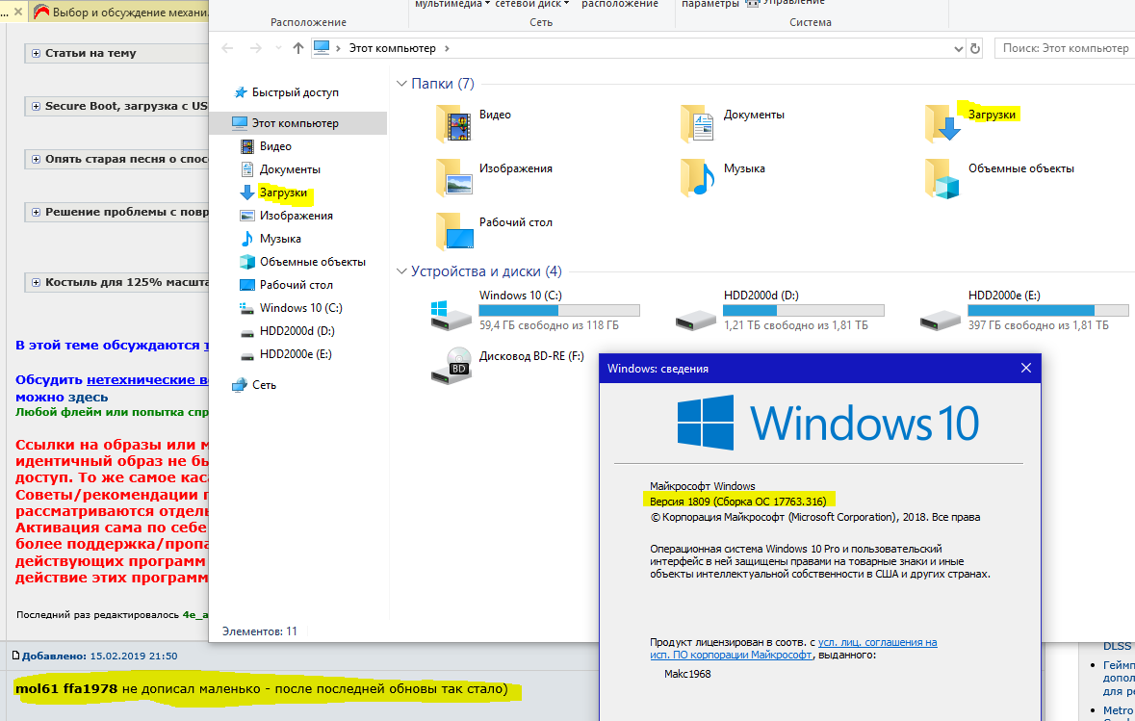Click the Объемные объекты cube icon in sidebar
Image resolution: width=1135 pixels, height=721 pixels.
pyautogui.click(x=246, y=262)
